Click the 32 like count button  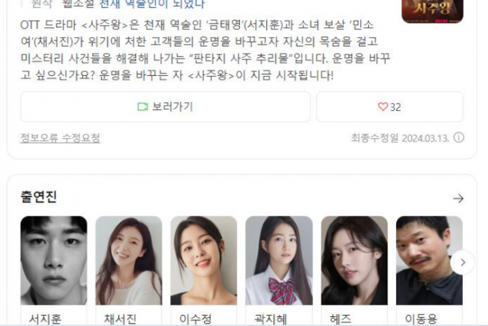390,107
